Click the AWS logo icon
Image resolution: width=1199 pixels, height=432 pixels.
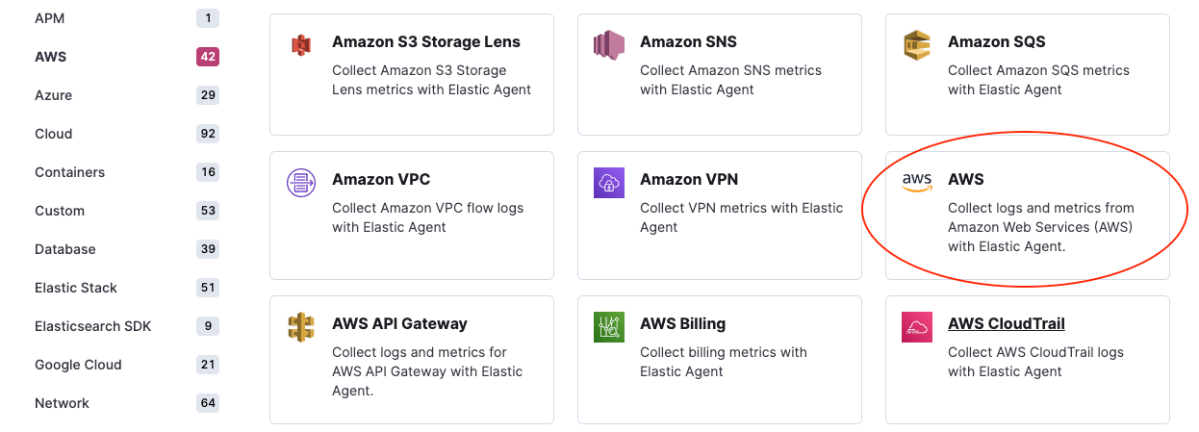(x=917, y=182)
